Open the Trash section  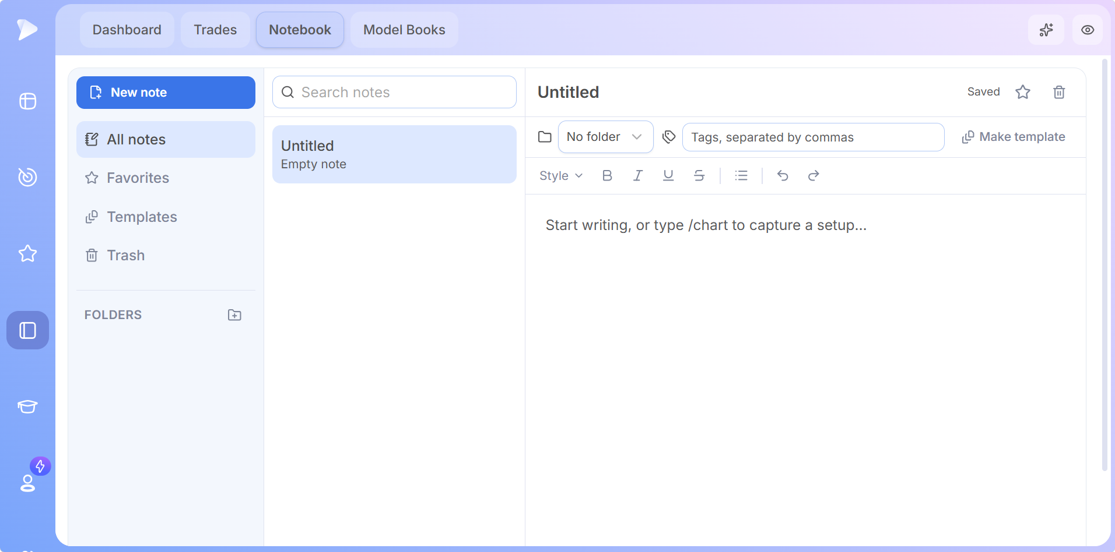click(x=166, y=256)
